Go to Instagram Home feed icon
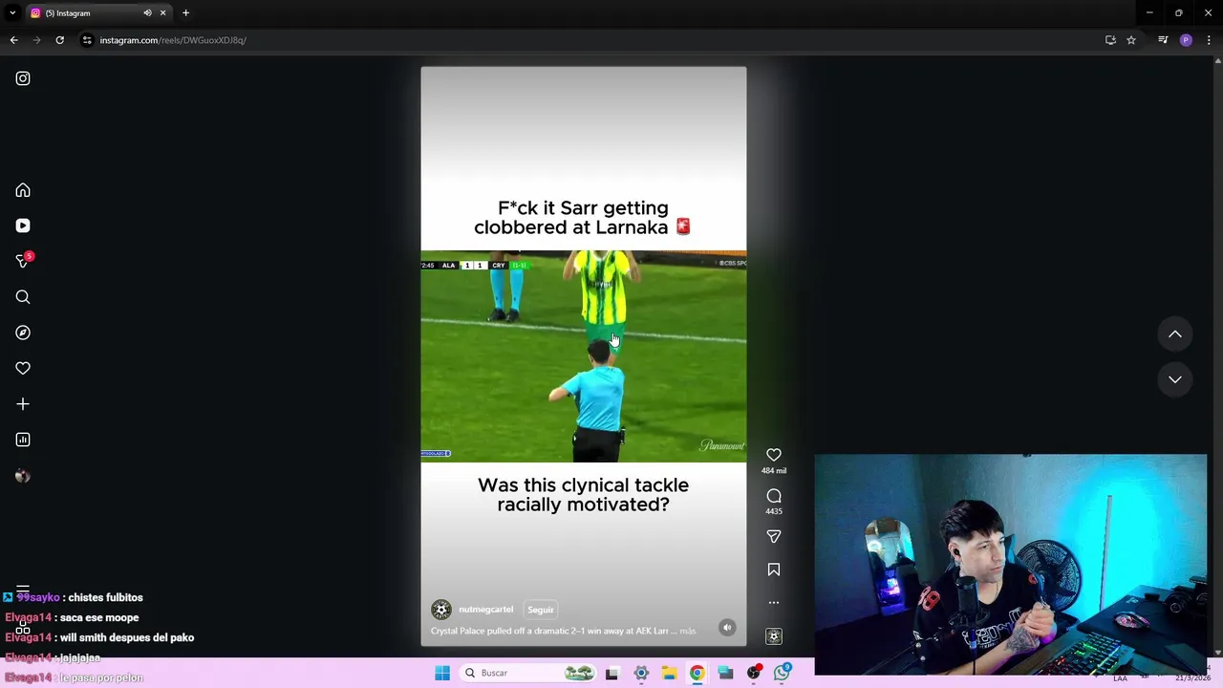Viewport: 1223px width, 688px height. coord(23,190)
